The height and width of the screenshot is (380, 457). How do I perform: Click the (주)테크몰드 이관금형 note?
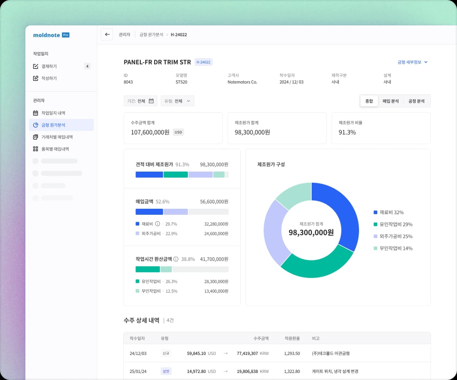click(x=331, y=353)
